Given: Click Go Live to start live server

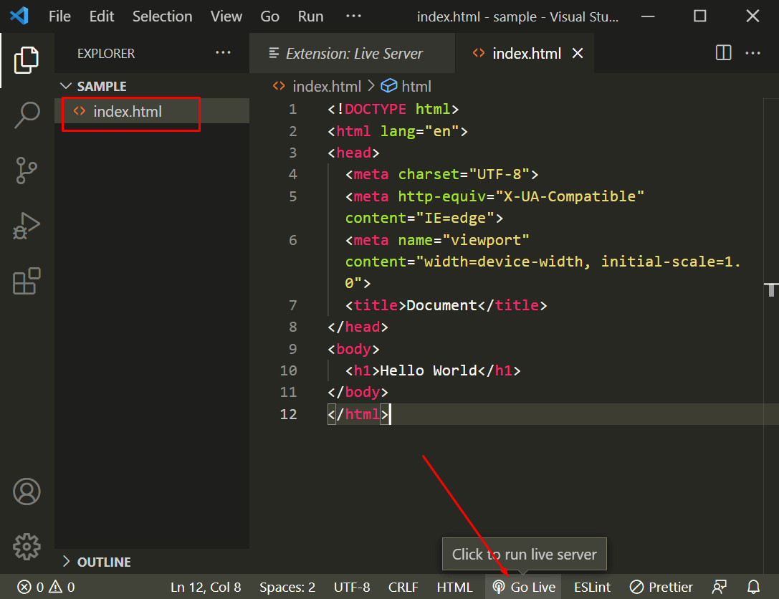Looking at the screenshot, I should [x=524, y=587].
